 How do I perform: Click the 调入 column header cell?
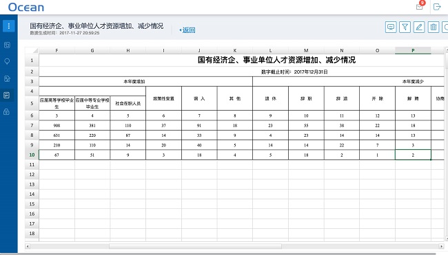[x=199, y=98]
